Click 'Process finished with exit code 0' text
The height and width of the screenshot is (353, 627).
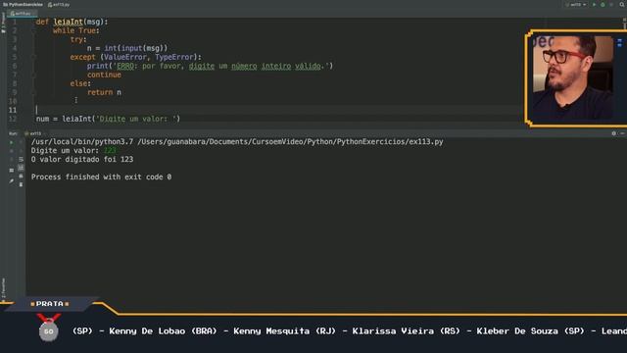pyautogui.click(x=101, y=176)
